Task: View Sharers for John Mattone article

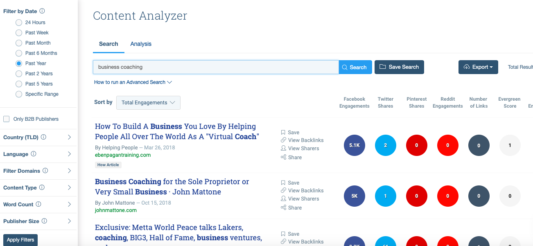Action: coord(300,199)
